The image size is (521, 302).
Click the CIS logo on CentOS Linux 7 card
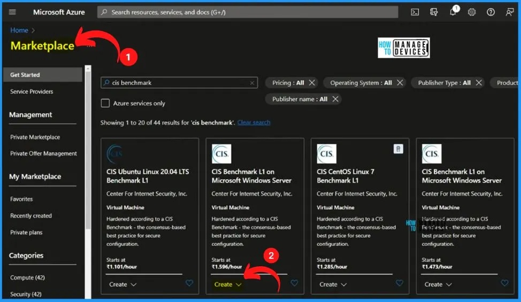(326, 153)
